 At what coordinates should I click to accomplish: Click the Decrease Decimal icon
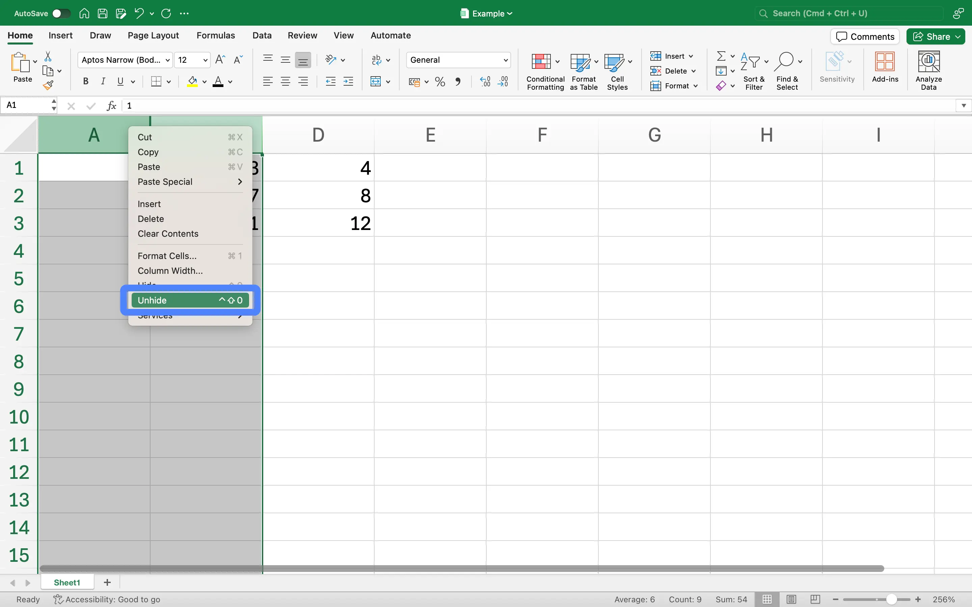pos(503,82)
